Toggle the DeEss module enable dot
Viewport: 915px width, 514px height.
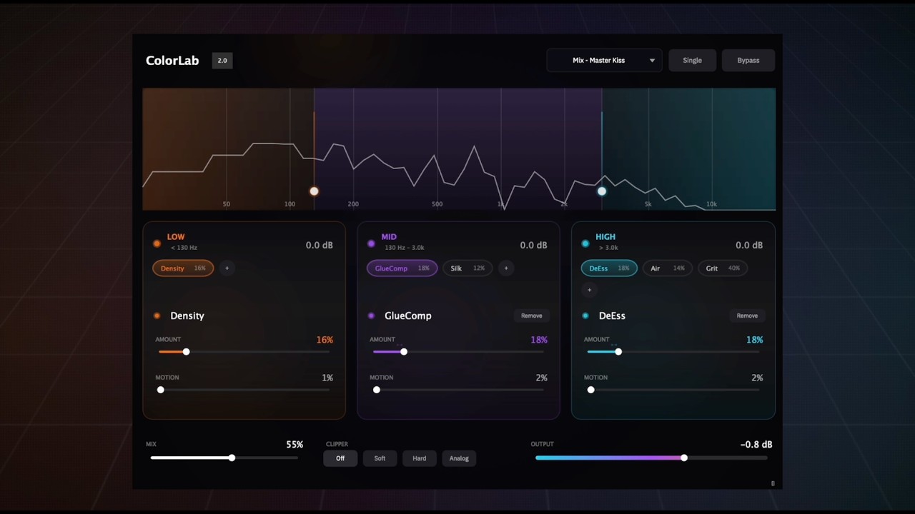click(x=585, y=316)
